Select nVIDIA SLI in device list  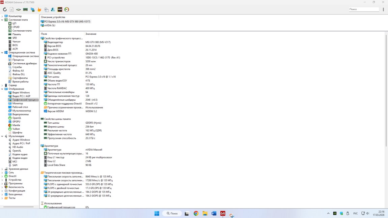point(50,25)
